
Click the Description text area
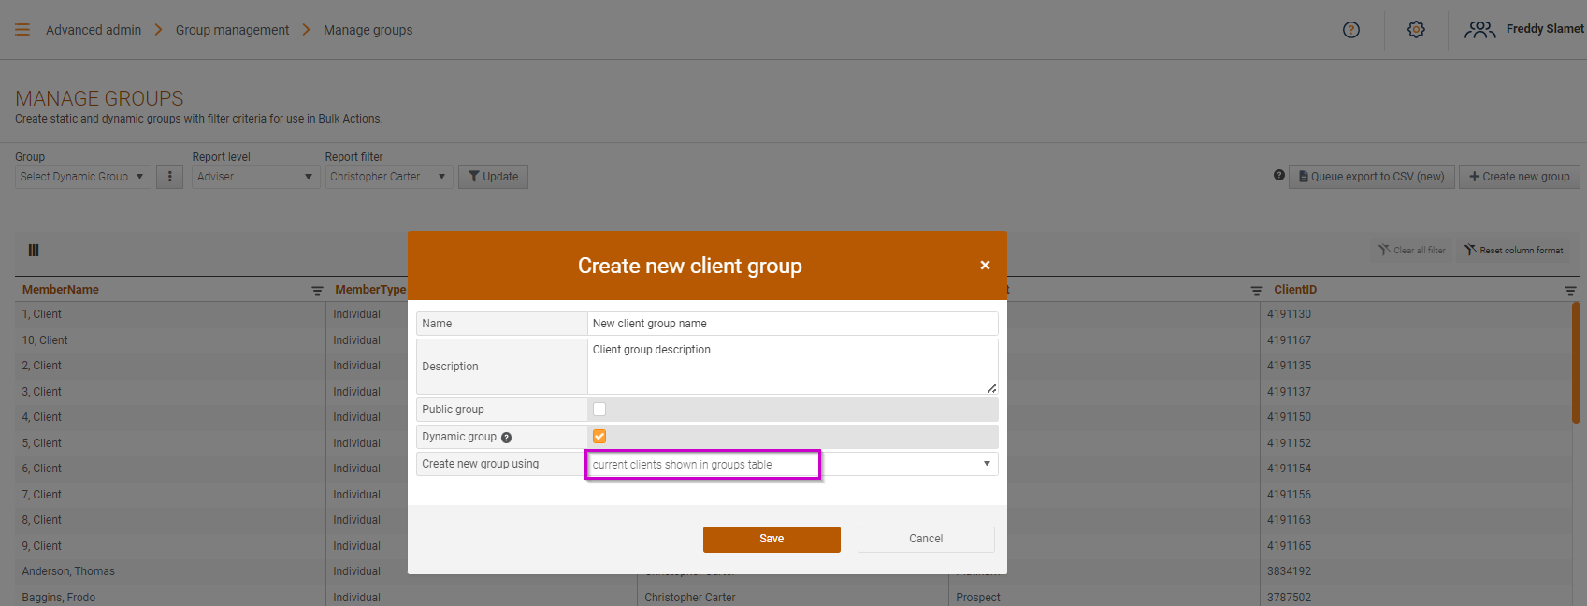click(792, 367)
